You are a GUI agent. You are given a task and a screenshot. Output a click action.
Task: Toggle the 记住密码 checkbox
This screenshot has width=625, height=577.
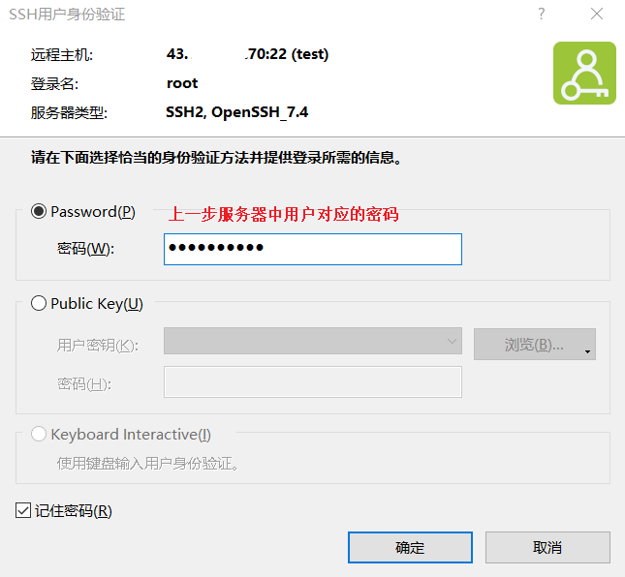23,510
